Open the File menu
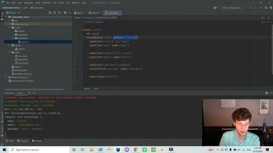The width and height of the screenshot is (273, 153). coord(8,3)
